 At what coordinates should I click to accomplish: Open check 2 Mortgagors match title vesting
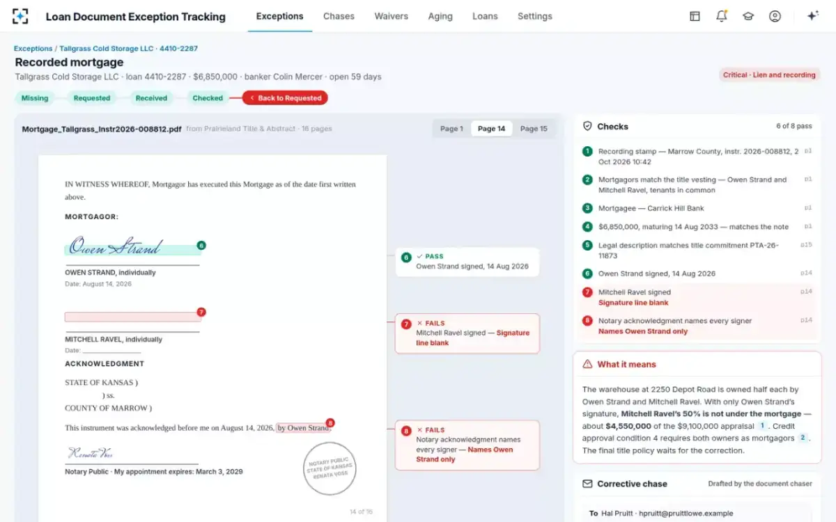point(697,184)
